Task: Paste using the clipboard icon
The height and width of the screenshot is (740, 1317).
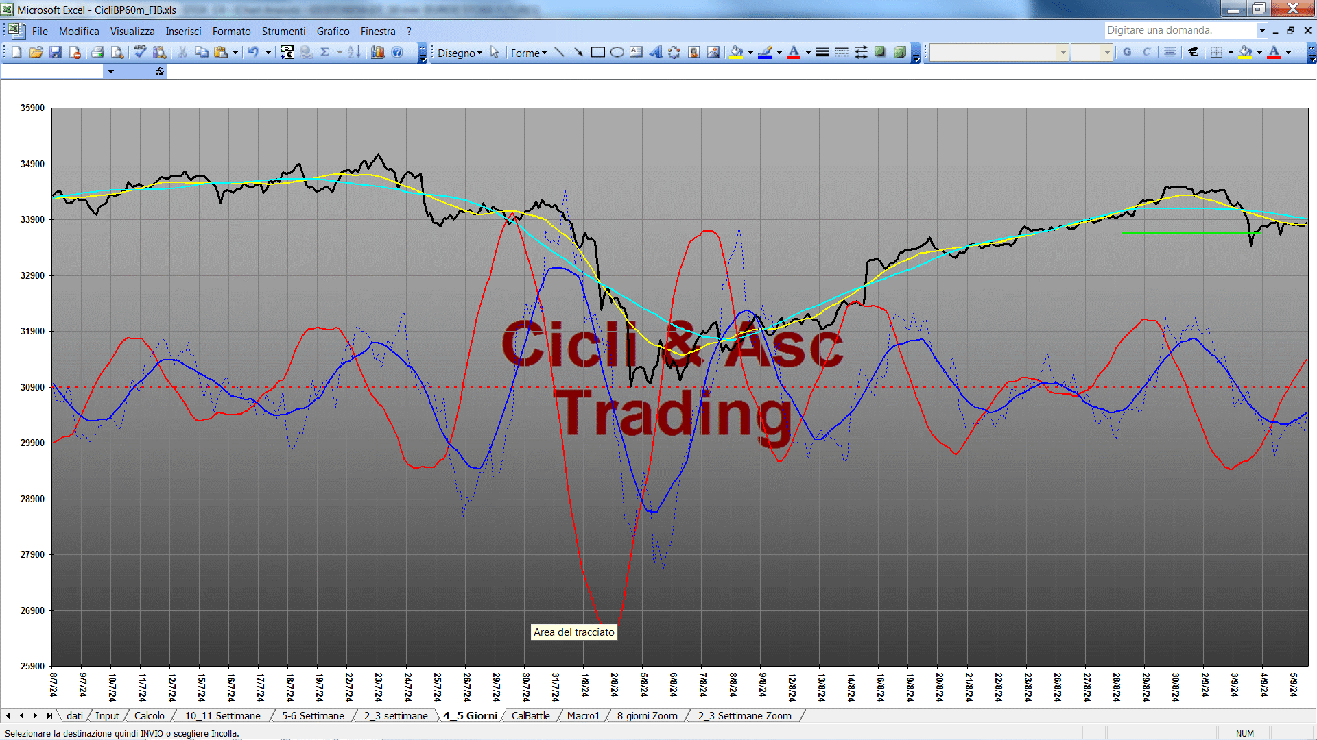Action: point(221,52)
